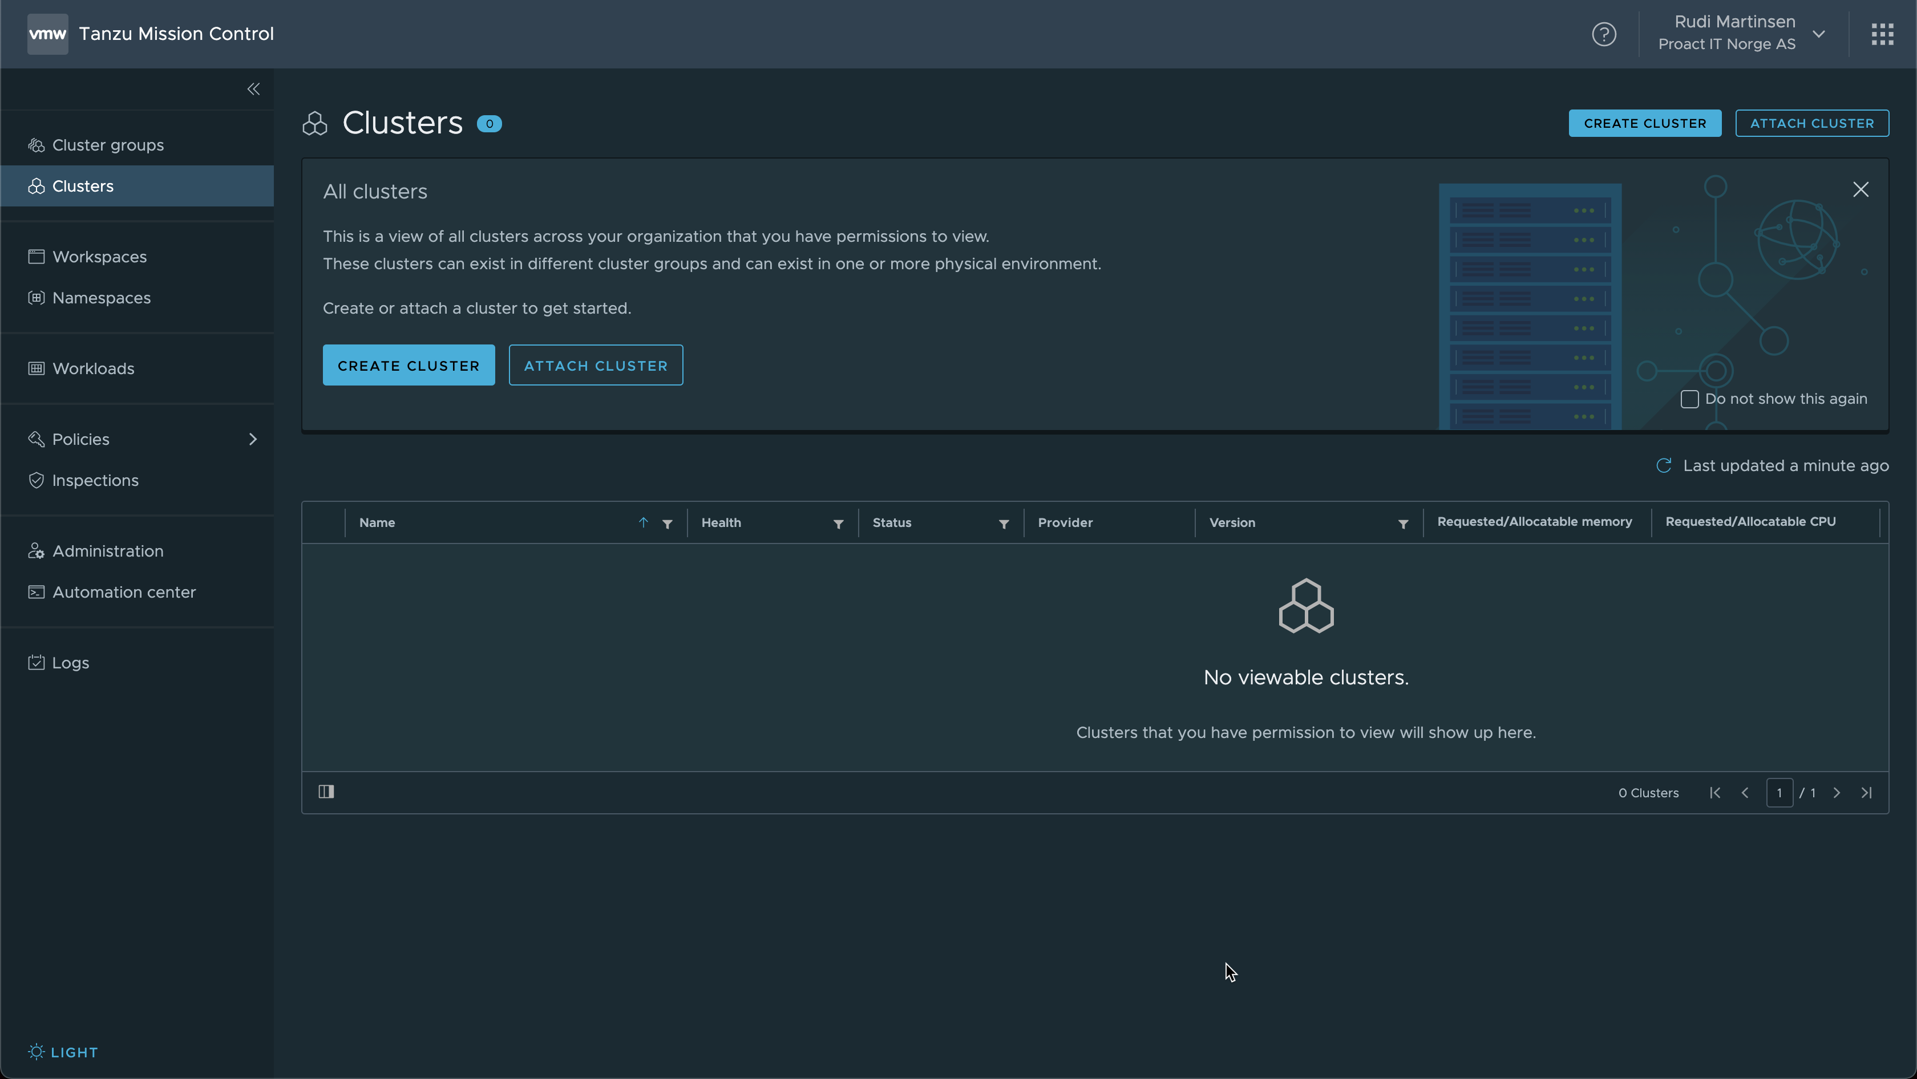The image size is (1917, 1079).
Task: Click the Automation center icon
Action: (37, 592)
